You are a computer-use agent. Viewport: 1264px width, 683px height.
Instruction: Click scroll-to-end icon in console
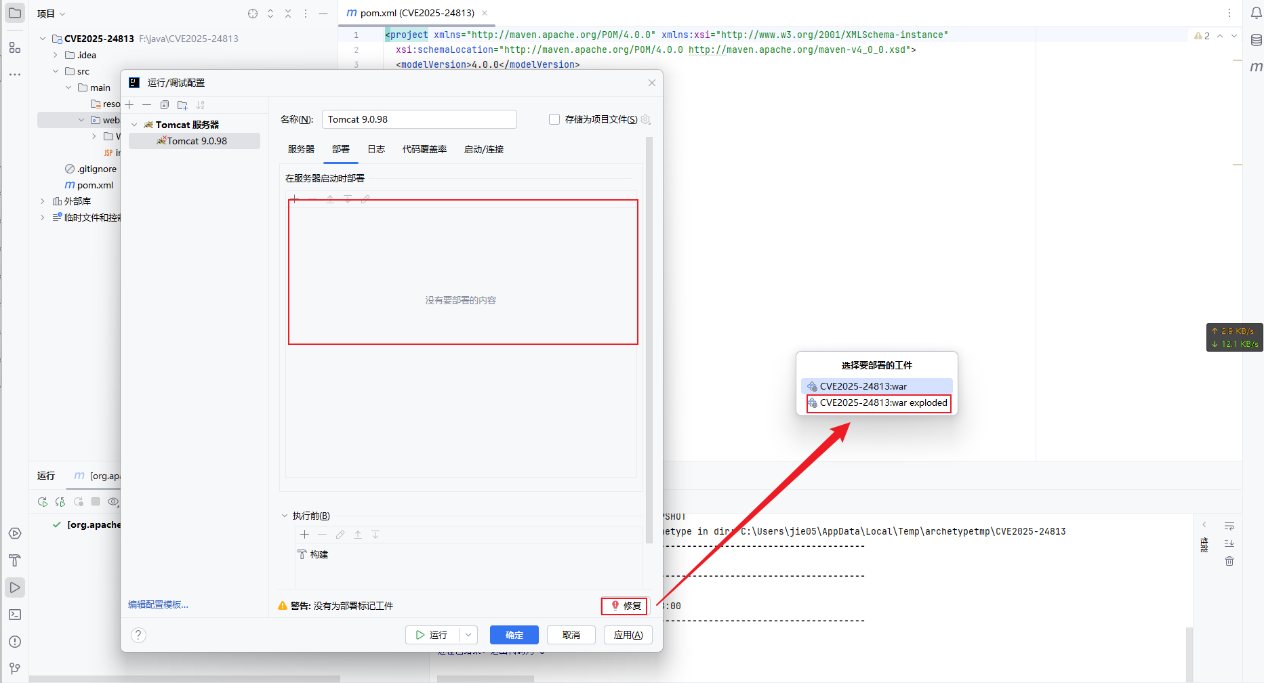(1229, 543)
